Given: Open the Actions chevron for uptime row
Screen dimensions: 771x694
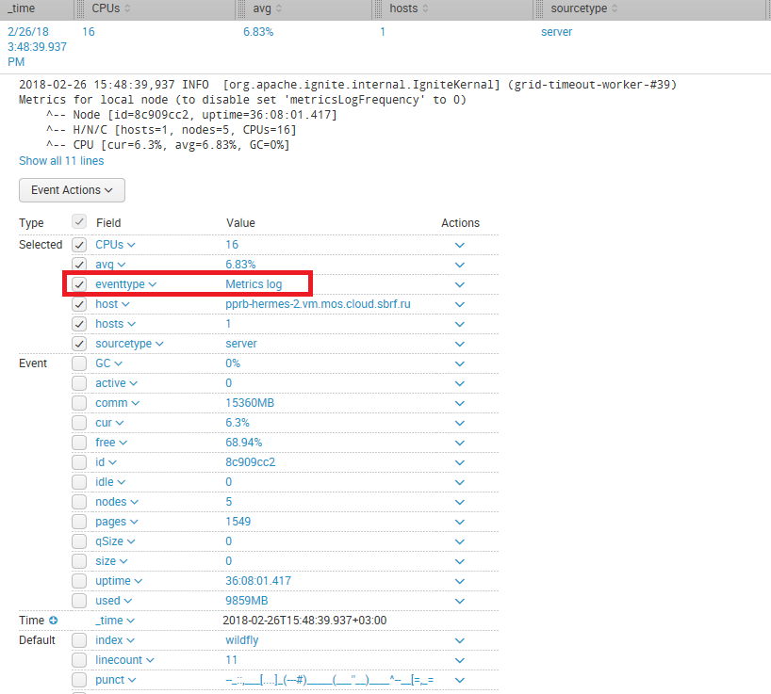Looking at the screenshot, I should (x=460, y=581).
